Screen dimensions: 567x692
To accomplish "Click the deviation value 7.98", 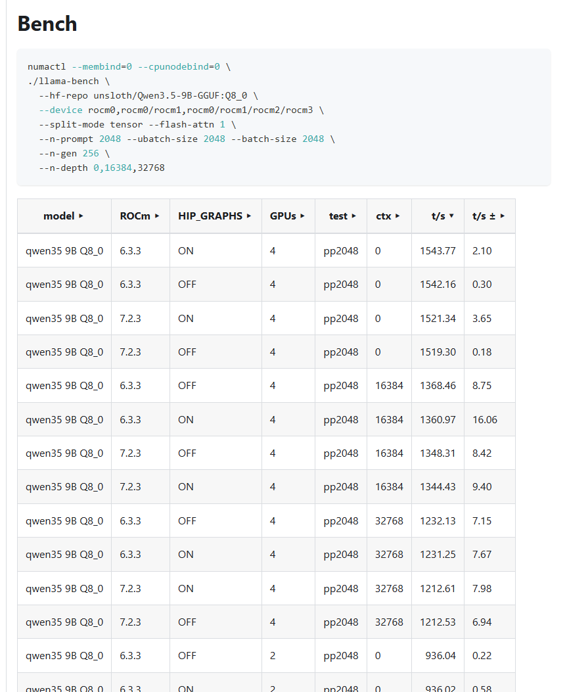I will point(482,588).
